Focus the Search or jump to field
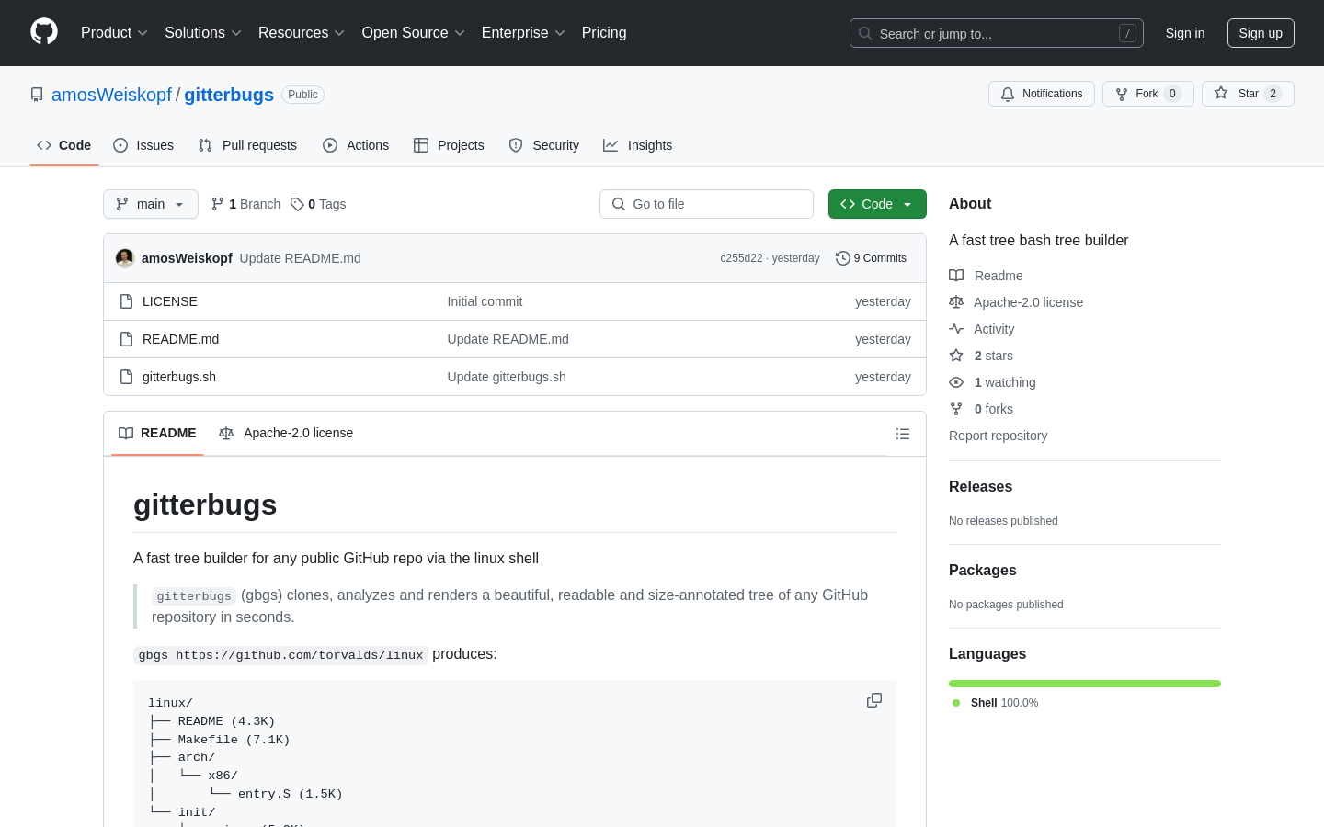 (x=997, y=33)
